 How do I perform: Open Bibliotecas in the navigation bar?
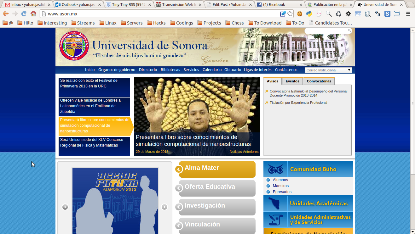pyautogui.click(x=170, y=70)
